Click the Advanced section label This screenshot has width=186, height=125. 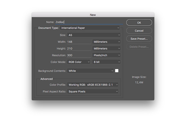(46, 79)
